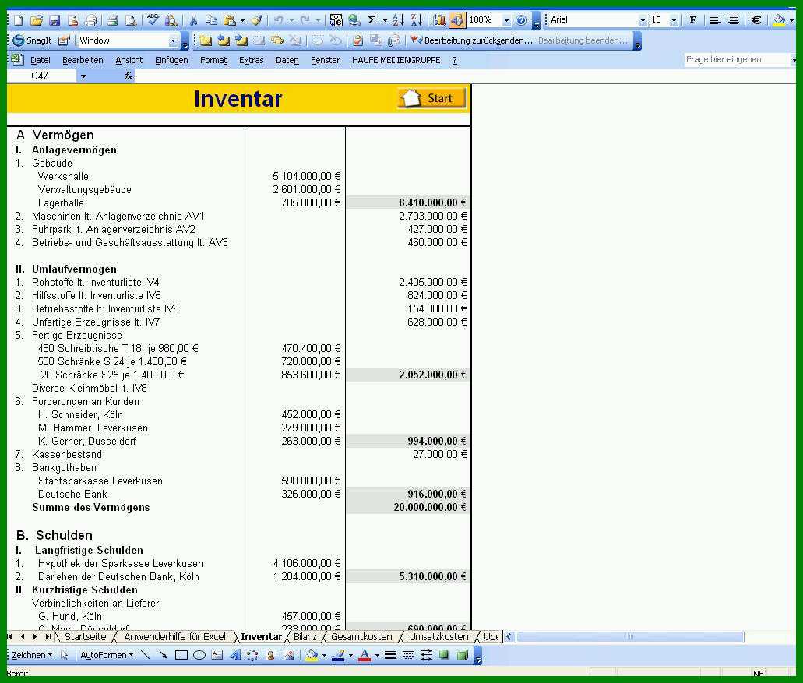Viewport: 803px width, 683px height.
Task: Select the Ellipse drawing tool
Action: (199, 655)
